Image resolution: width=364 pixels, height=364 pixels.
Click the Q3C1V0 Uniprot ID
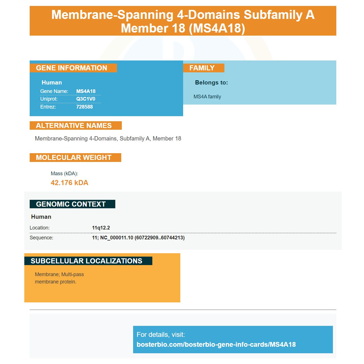click(86, 99)
